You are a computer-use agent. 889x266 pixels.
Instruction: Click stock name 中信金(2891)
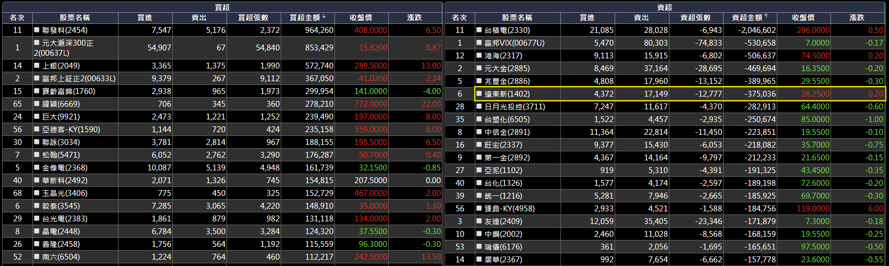(507, 132)
